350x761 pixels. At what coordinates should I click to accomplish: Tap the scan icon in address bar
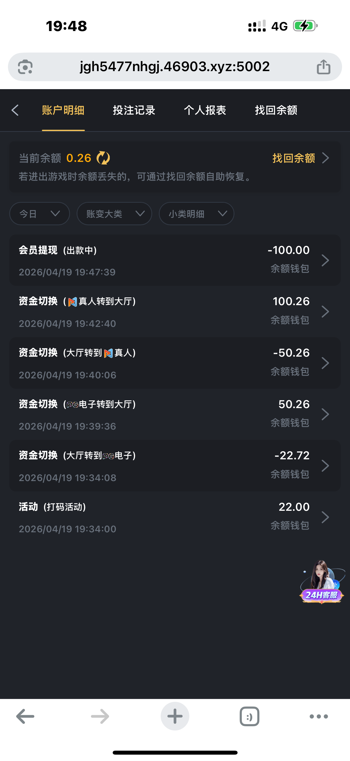coord(25,67)
